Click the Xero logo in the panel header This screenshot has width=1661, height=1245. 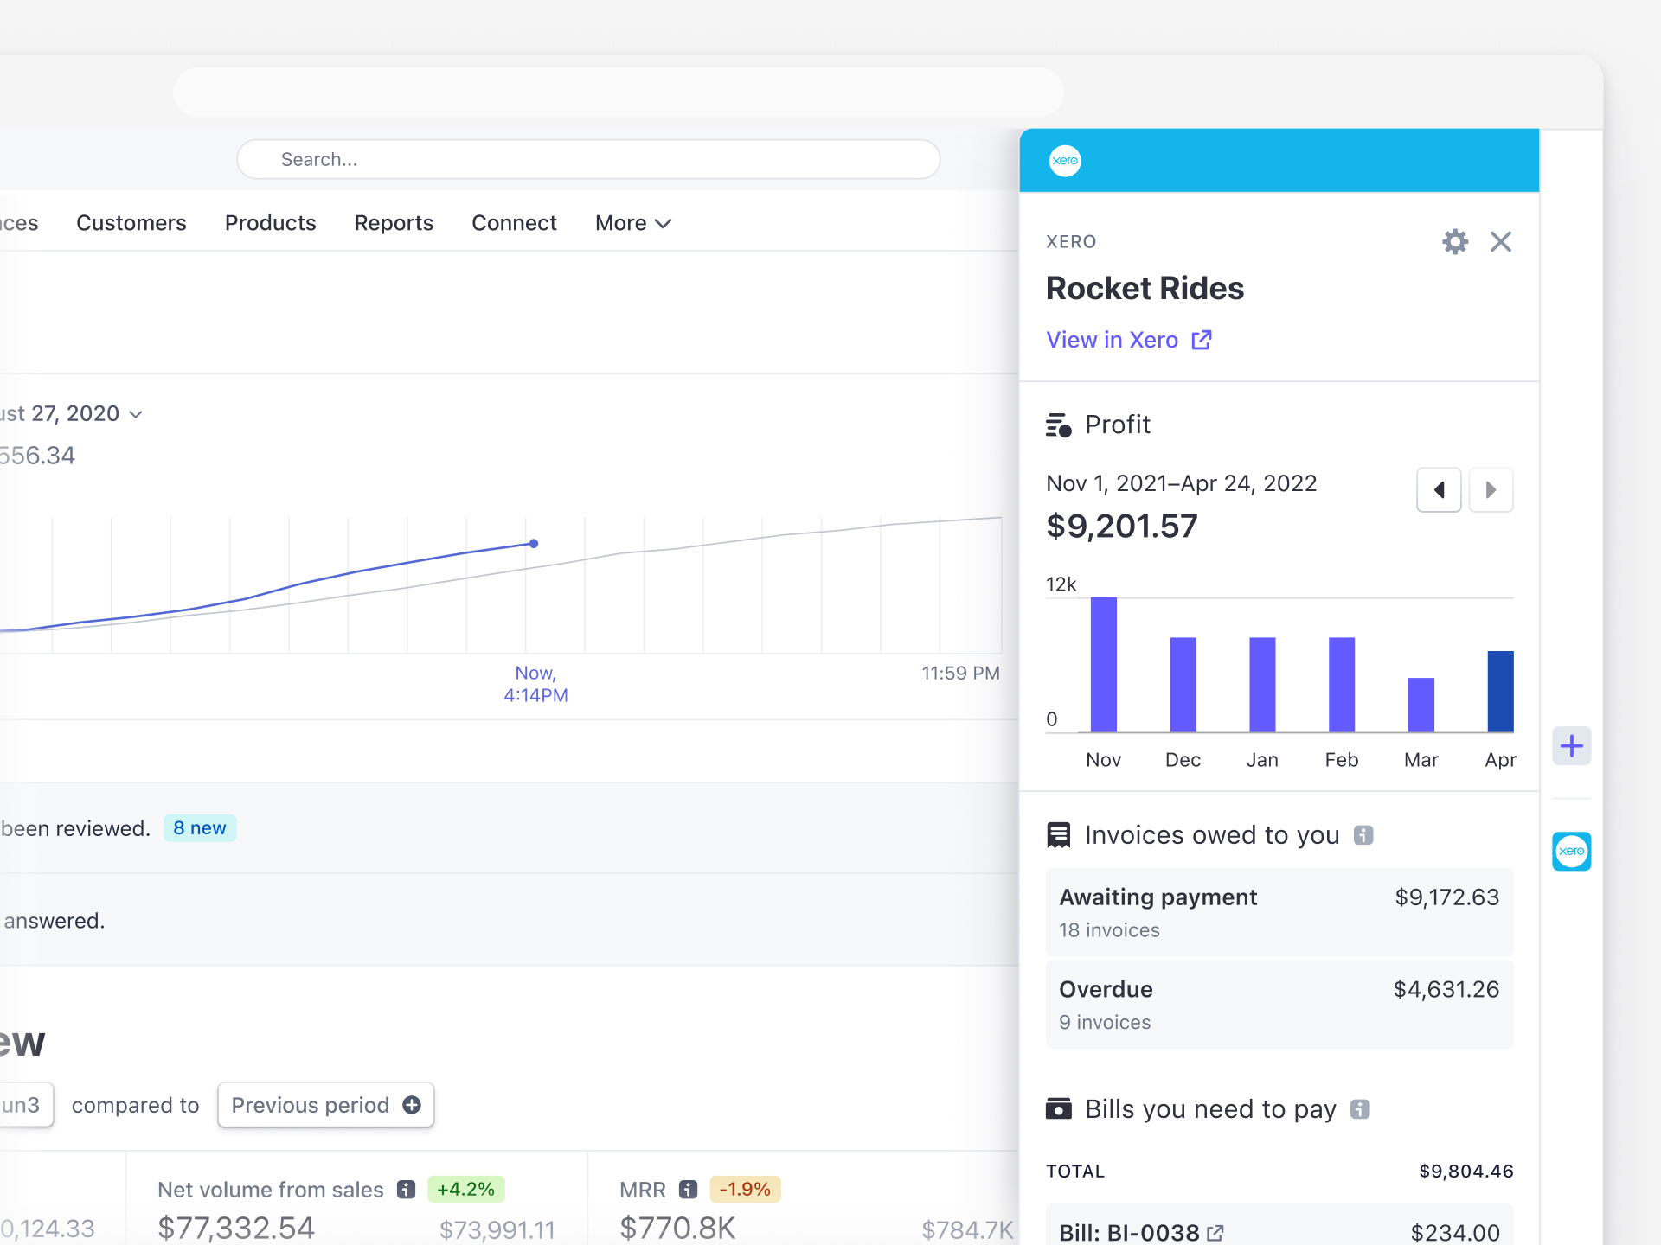(x=1065, y=160)
